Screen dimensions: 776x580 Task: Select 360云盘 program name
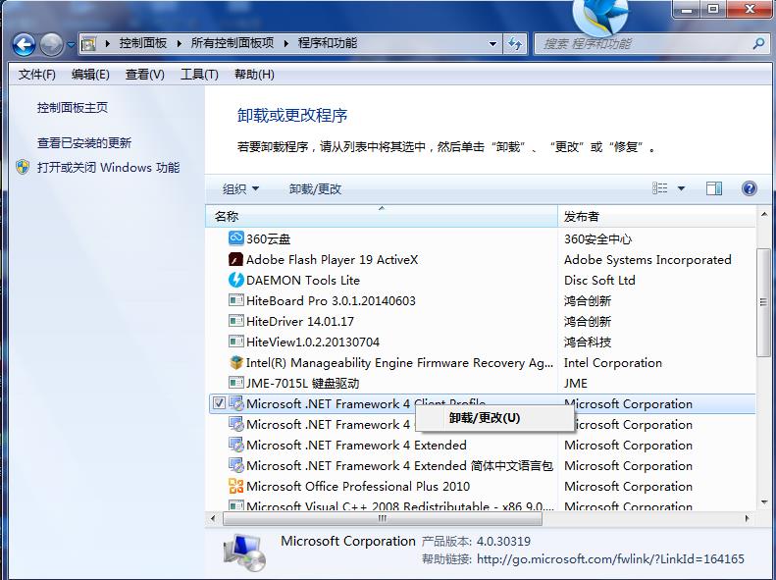(268, 239)
